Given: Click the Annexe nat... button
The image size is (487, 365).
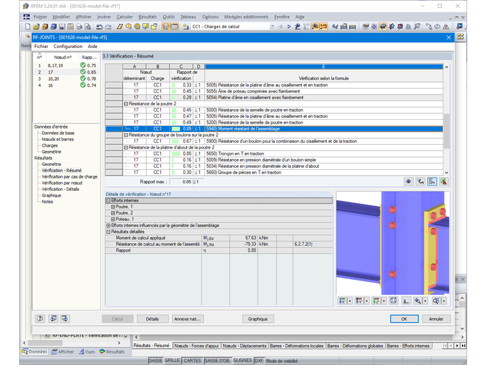Looking at the screenshot, I should (x=188, y=319).
